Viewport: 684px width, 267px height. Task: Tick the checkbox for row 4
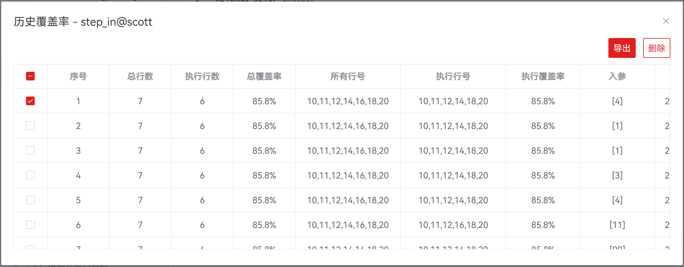(30, 175)
